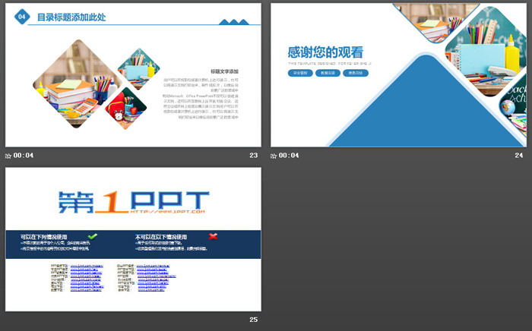Click slide number label 23
This screenshot has height=331, width=532.
click(253, 155)
